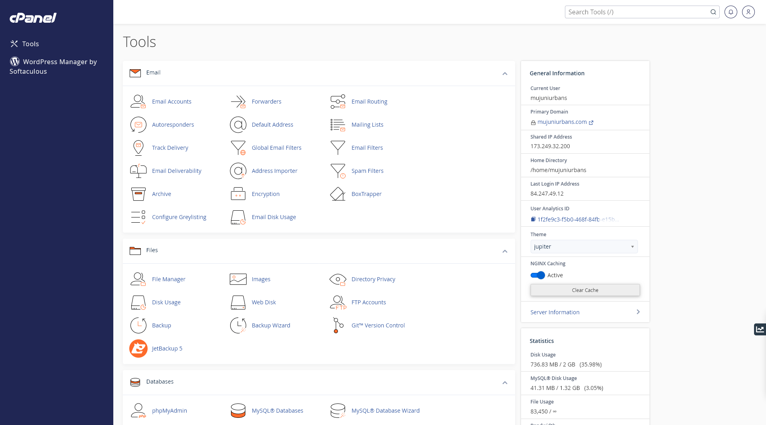Click the File Manager icon
The height and width of the screenshot is (425, 766).
coord(138,279)
